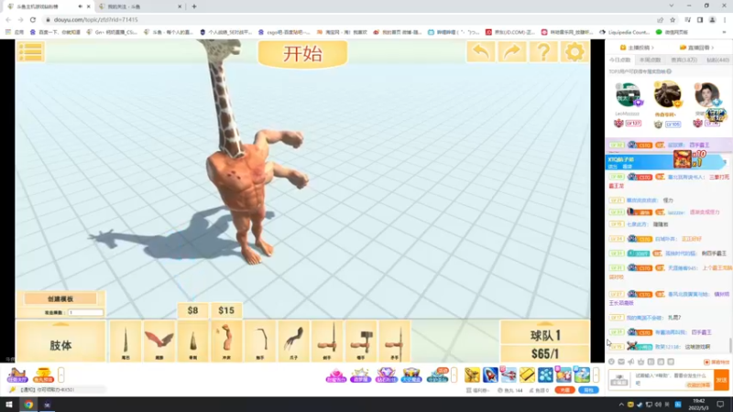733x412 pixels.
Task: Select the curved tentacle part
Action: [x=260, y=342]
